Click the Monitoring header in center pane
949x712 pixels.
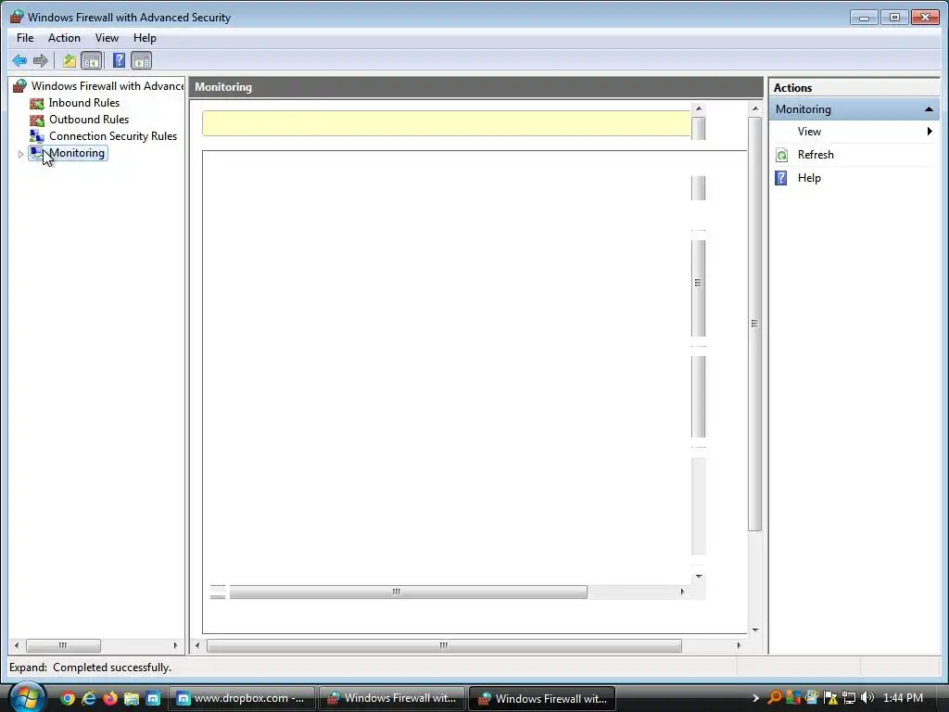(x=223, y=87)
